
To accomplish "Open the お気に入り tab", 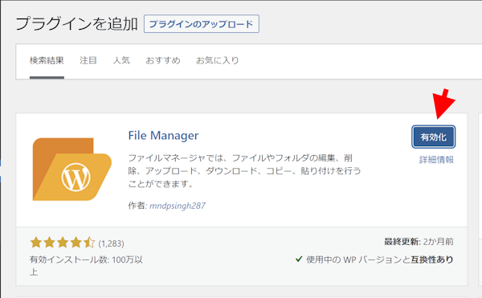I will point(218,60).
